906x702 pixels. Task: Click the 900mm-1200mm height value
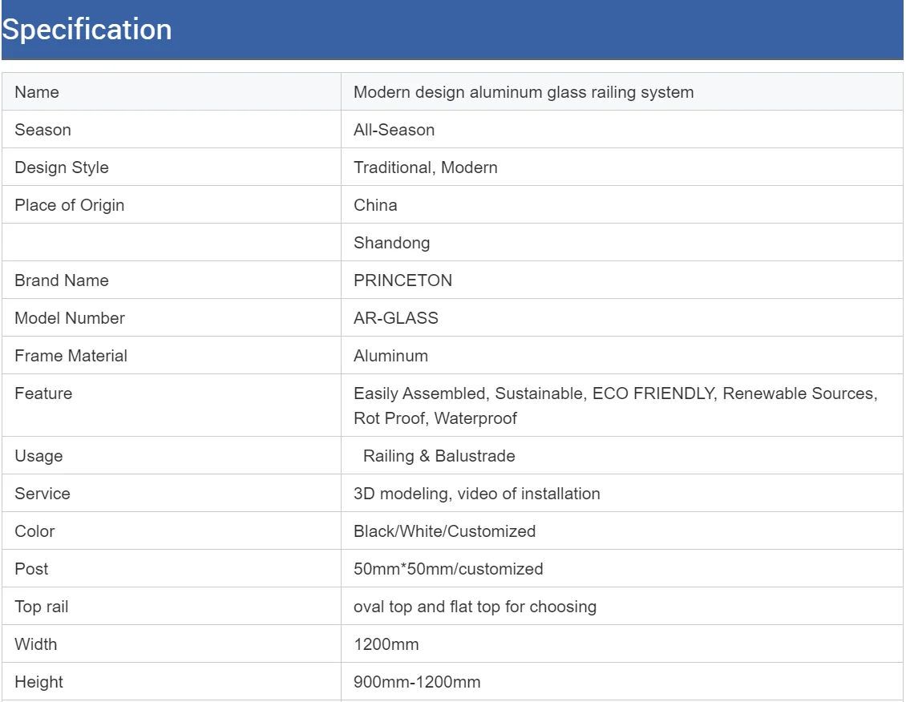(417, 683)
